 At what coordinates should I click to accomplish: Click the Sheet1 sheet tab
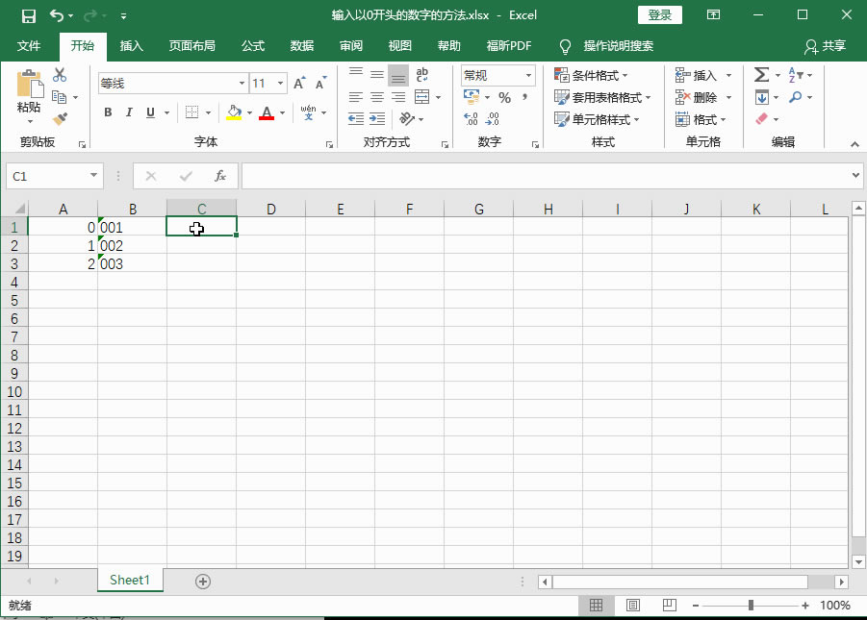(x=129, y=581)
